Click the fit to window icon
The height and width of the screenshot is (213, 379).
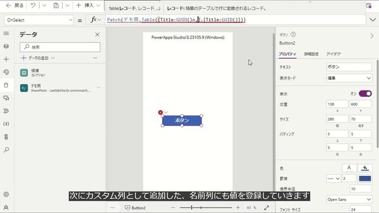click(266, 208)
